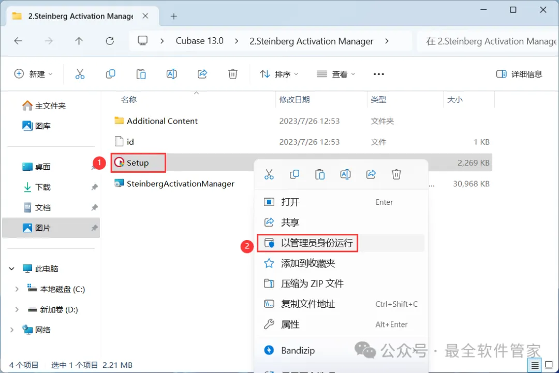Open 文档 in navigation pane
This screenshot has width=559, height=373.
(36, 207)
